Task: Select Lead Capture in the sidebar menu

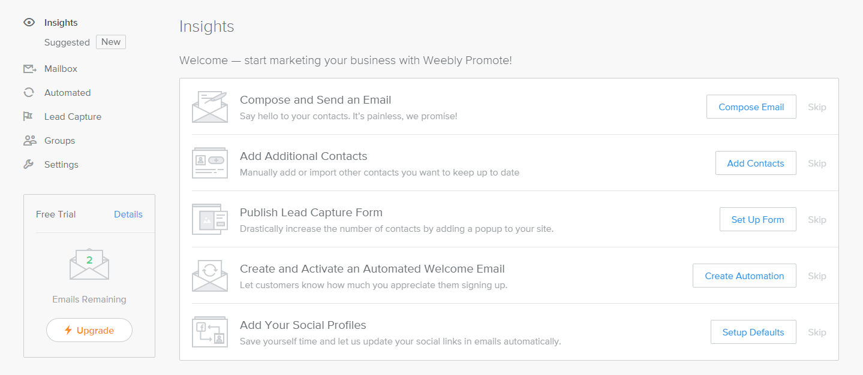Action: pyautogui.click(x=73, y=117)
